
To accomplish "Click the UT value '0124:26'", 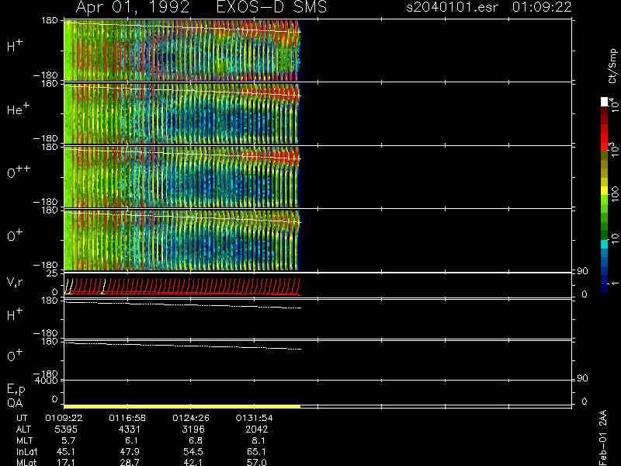I will 191,418.
